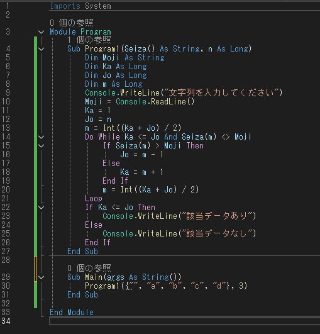This screenshot has height=334, width=320.
Task: Click 'Program' name in the Module declaration
Action: (x=96, y=32)
